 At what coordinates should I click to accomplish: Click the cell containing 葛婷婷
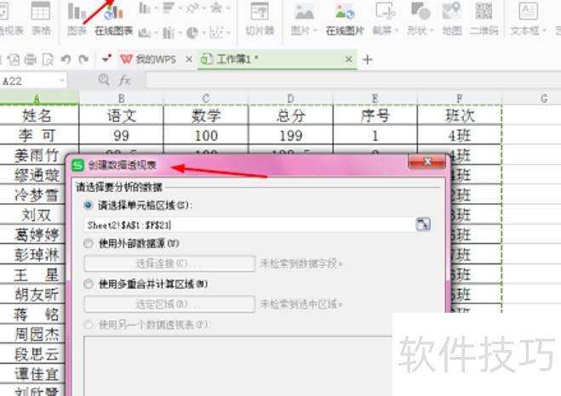click(34, 235)
